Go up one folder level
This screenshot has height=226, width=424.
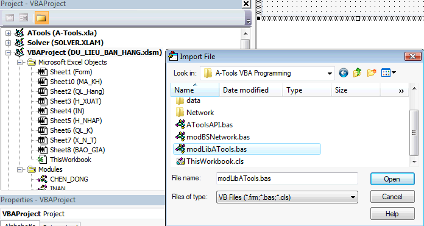[x=357, y=72]
